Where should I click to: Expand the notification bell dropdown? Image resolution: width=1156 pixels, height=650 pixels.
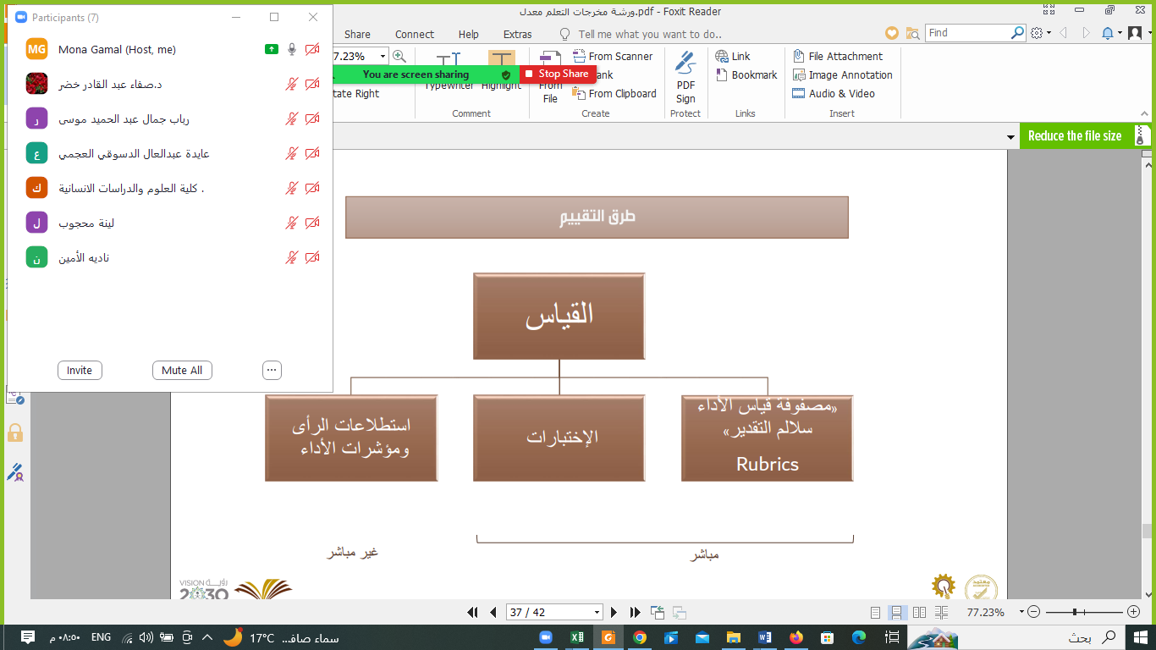(x=1120, y=33)
